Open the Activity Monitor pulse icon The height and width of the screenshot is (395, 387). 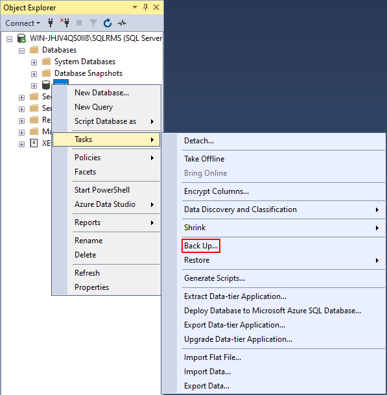[x=122, y=23]
